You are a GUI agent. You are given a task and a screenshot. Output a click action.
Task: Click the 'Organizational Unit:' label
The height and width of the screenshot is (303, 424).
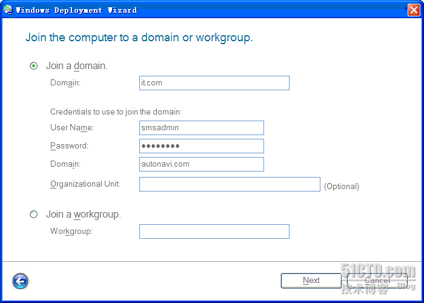pos(85,184)
